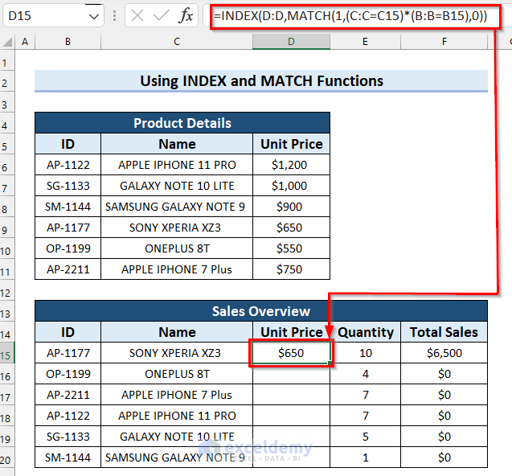Image resolution: width=512 pixels, height=476 pixels.
Task: Select quantity 4 in row 16
Action: [366, 374]
